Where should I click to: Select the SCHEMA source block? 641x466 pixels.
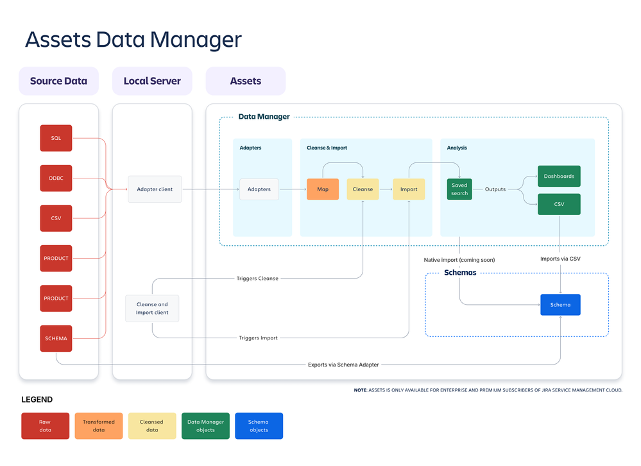pos(56,338)
